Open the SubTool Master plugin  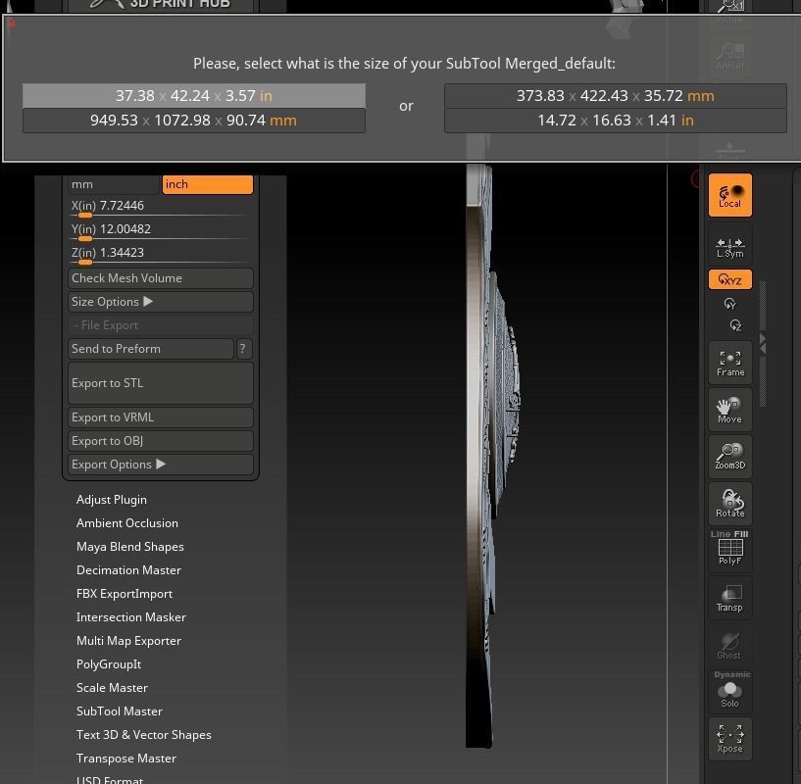119,710
